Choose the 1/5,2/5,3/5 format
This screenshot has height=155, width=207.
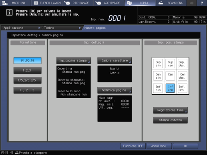tap(28, 80)
